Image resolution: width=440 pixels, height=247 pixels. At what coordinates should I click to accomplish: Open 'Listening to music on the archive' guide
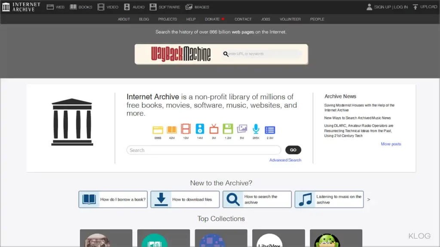point(329,199)
